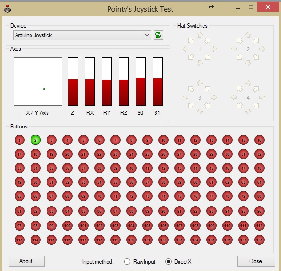This screenshot has height=271, width=281.
Task: Click the down-right arrow of hat switch 4
Action: 256,105
